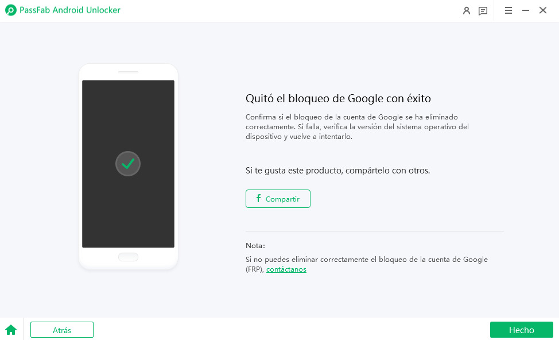The image size is (559, 340).
Task: Close the PassFab Android Unlocker window
Action: tap(543, 10)
